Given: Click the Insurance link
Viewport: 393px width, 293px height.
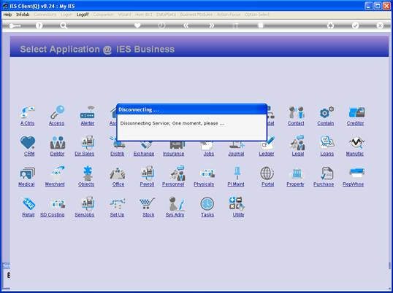Looking at the screenshot, I should coord(173,154).
